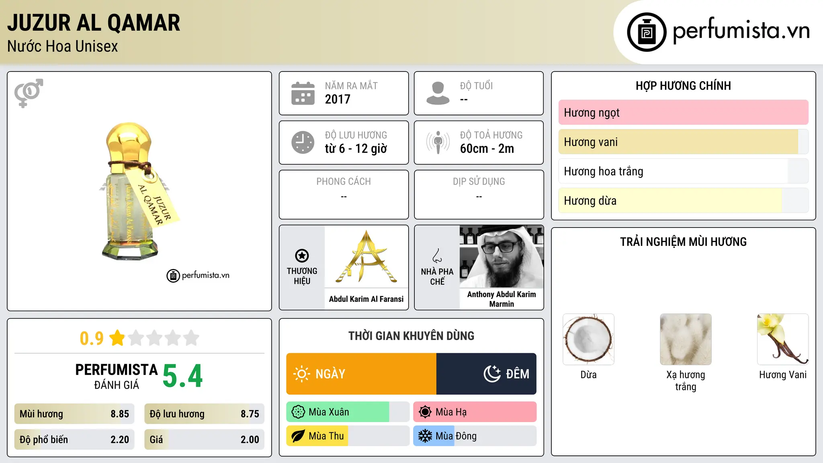Select the person icon beside Độ tuổi
The image size is (823, 463).
[x=438, y=93]
